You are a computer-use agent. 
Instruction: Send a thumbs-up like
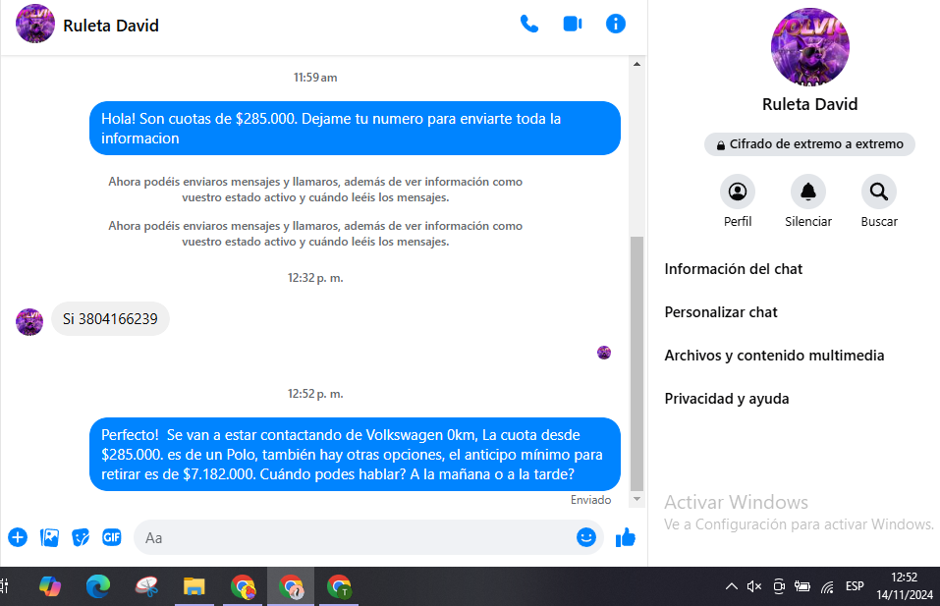pyautogui.click(x=626, y=537)
